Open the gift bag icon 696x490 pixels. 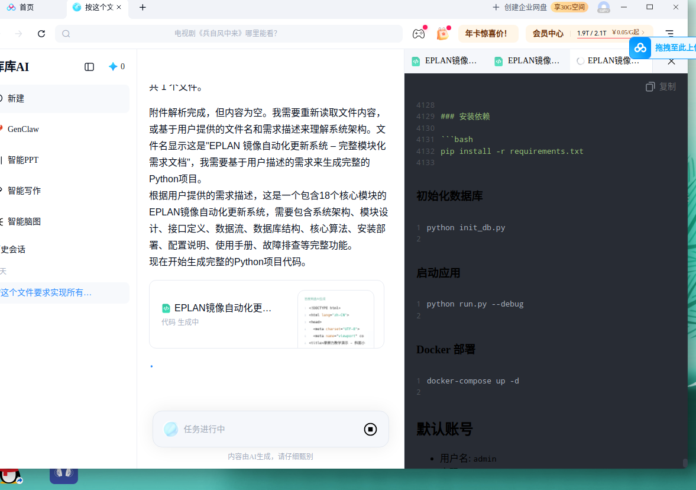click(442, 34)
